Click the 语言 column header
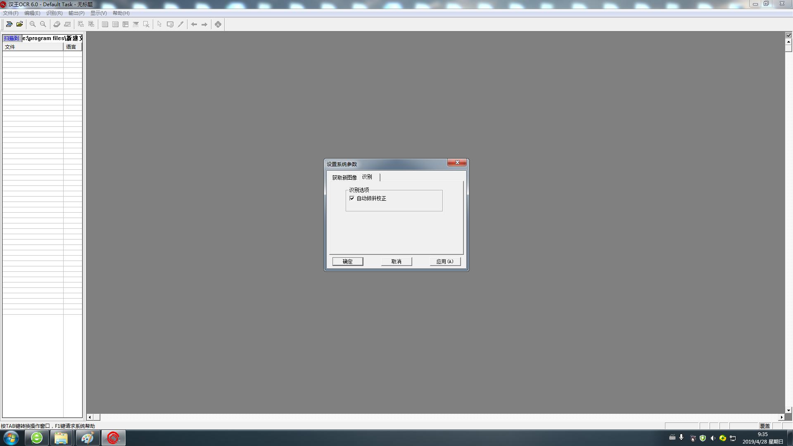793x446 pixels. pos(72,47)
